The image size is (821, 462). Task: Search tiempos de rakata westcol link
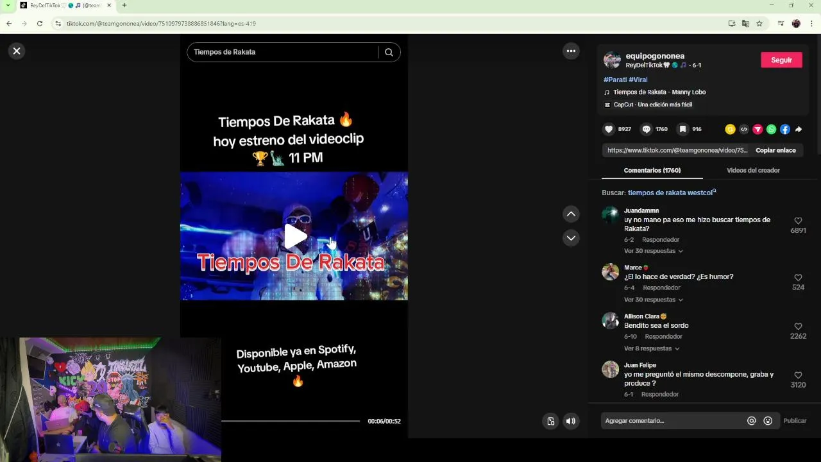[672, 193]
